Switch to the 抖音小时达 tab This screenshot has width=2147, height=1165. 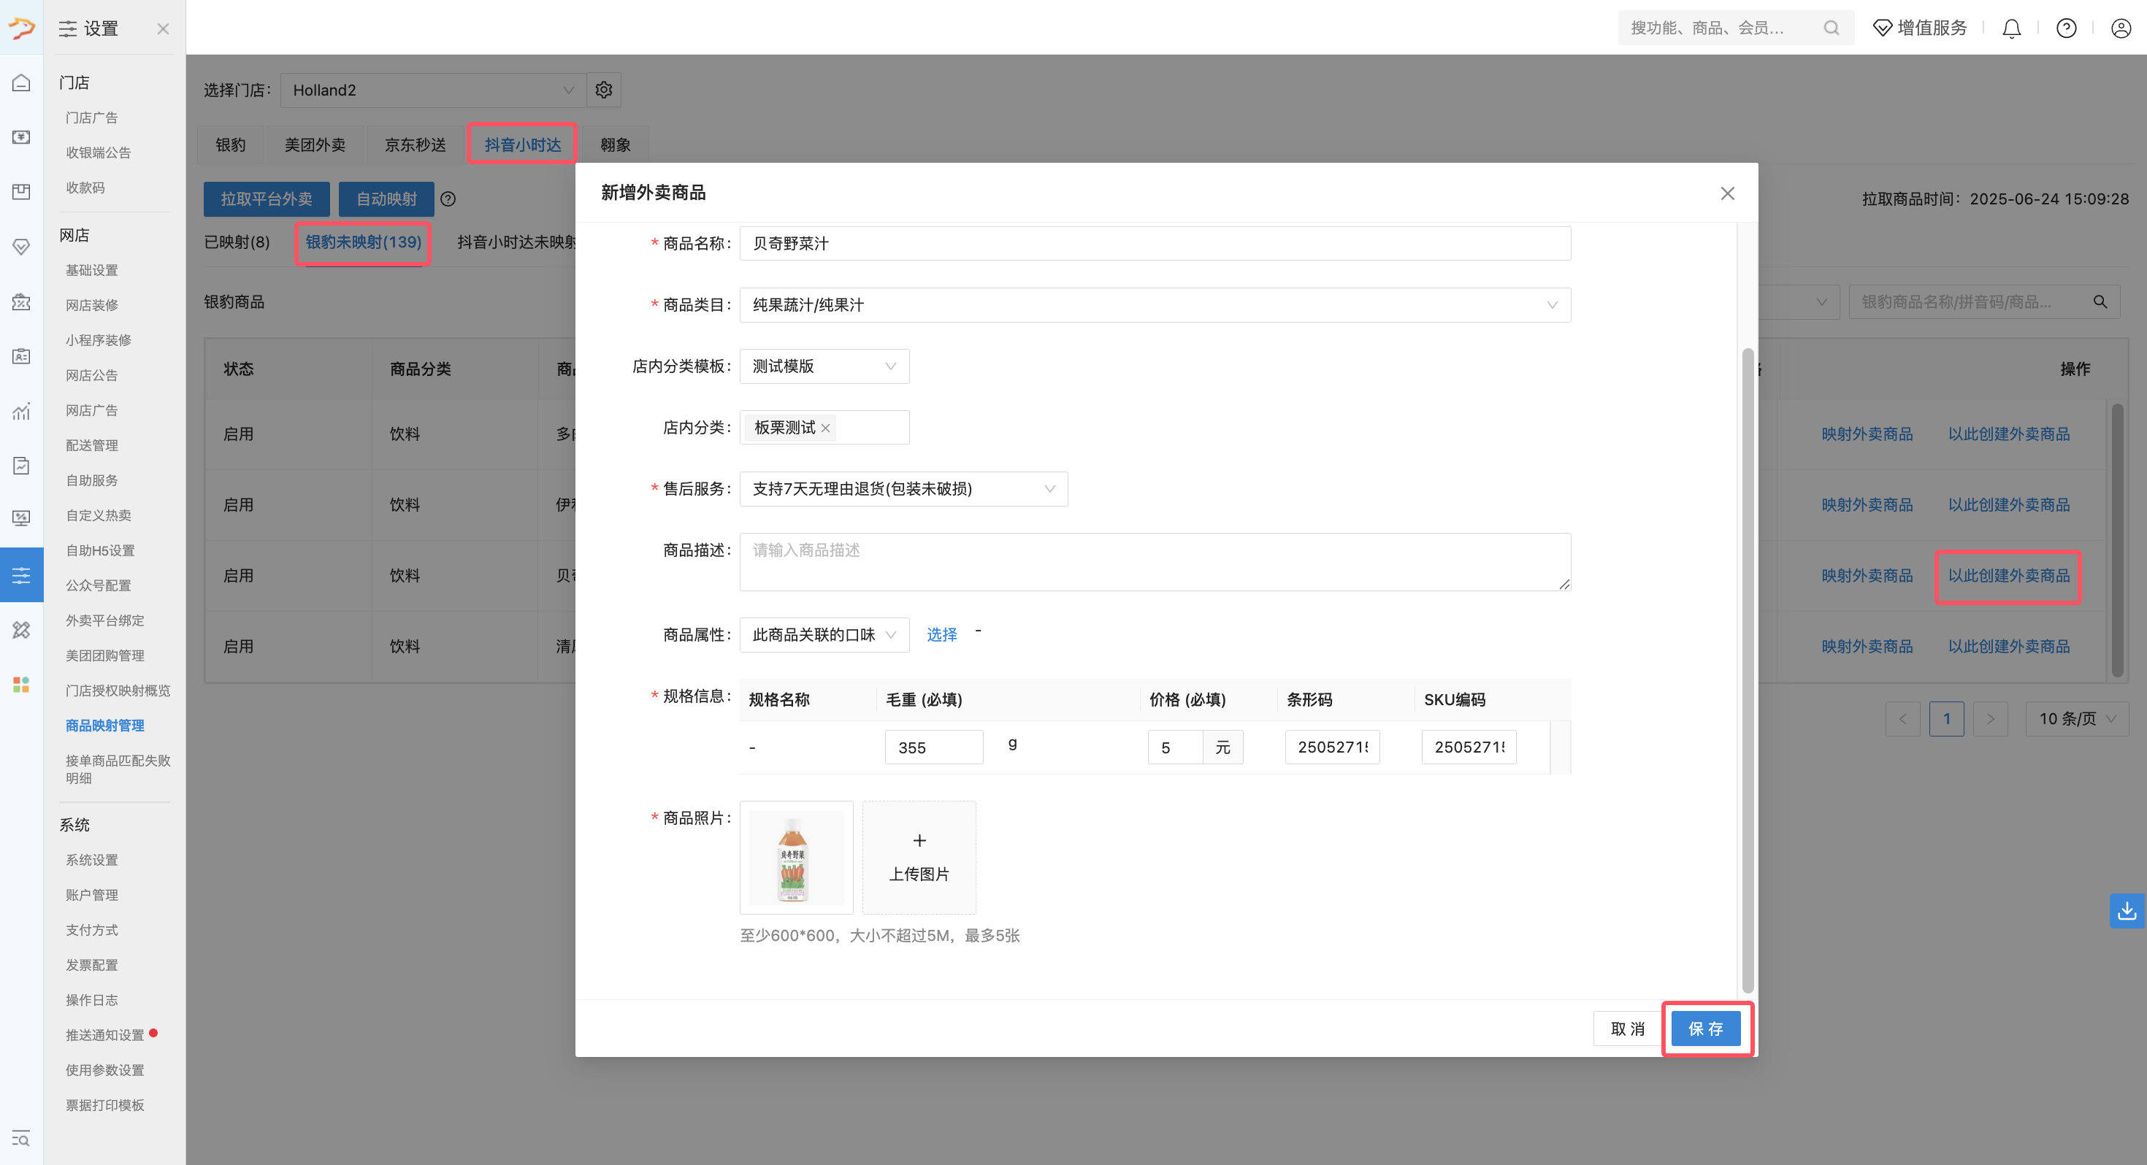coord(523,145)
